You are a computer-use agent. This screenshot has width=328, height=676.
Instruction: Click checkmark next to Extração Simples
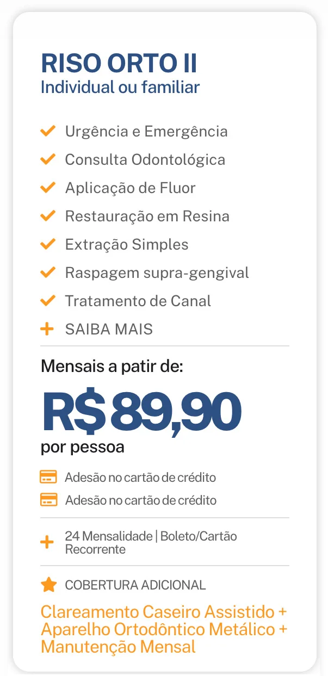tap(48, 244)
